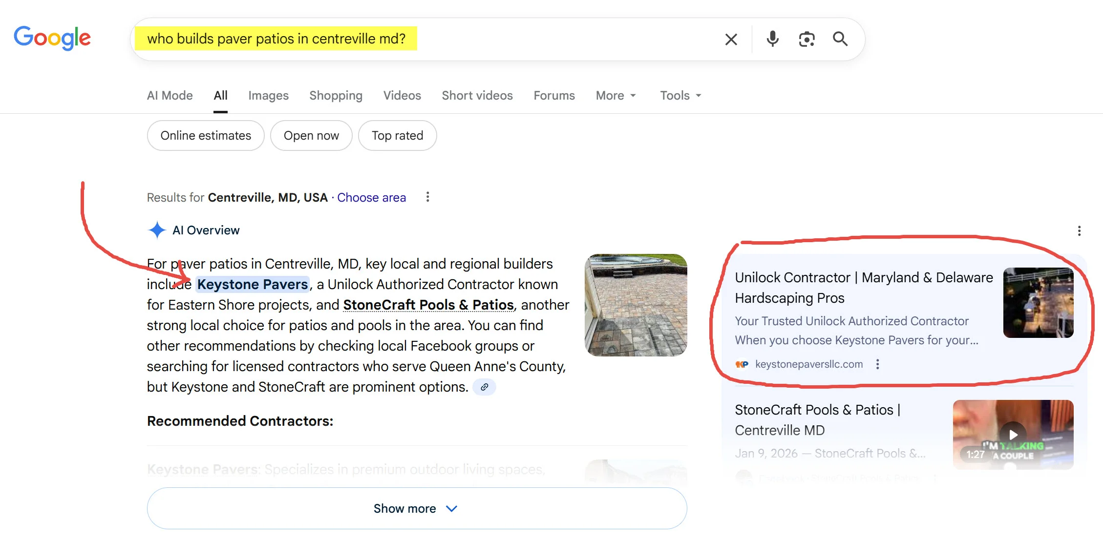Play the StoneCraft Pools & Patios video

[1013, 435]
